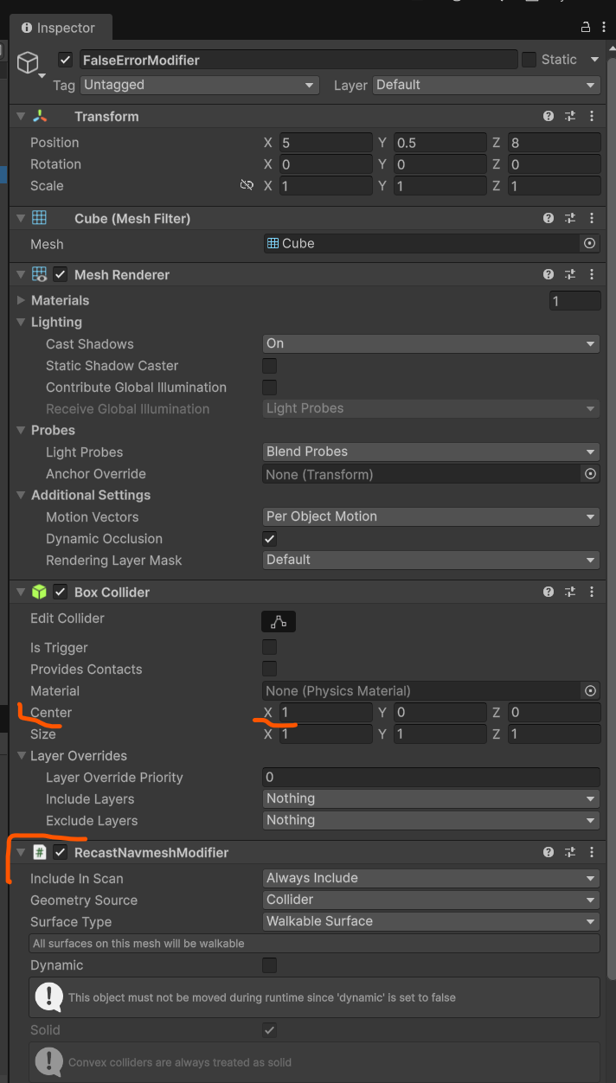Open RecastNavmeshModifier help icon
This screenshot has height=1083, width=616.
click(x=549, y=852)
